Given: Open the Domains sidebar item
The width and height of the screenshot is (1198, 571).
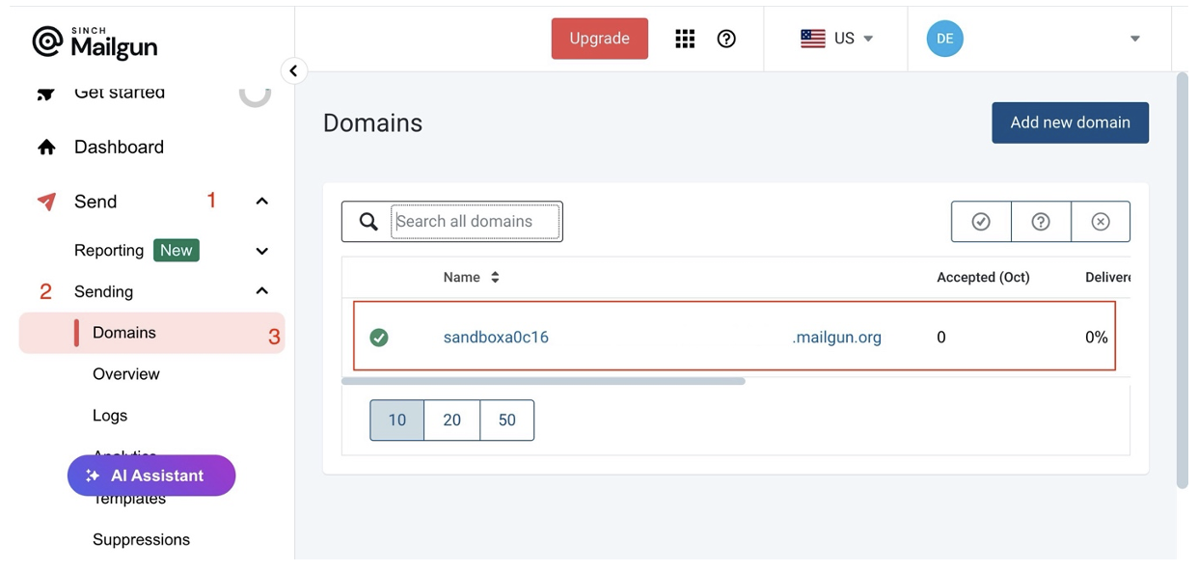Looking at the screenshot, I should pyautogui.click(x=152, y=333).
